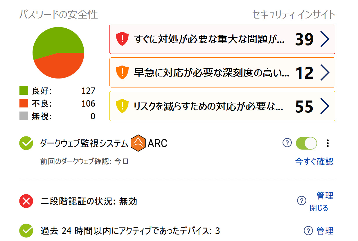Click the active devices help icon
Image resolution: width=358 pixels, height=241 pixels.
point(308,231)
